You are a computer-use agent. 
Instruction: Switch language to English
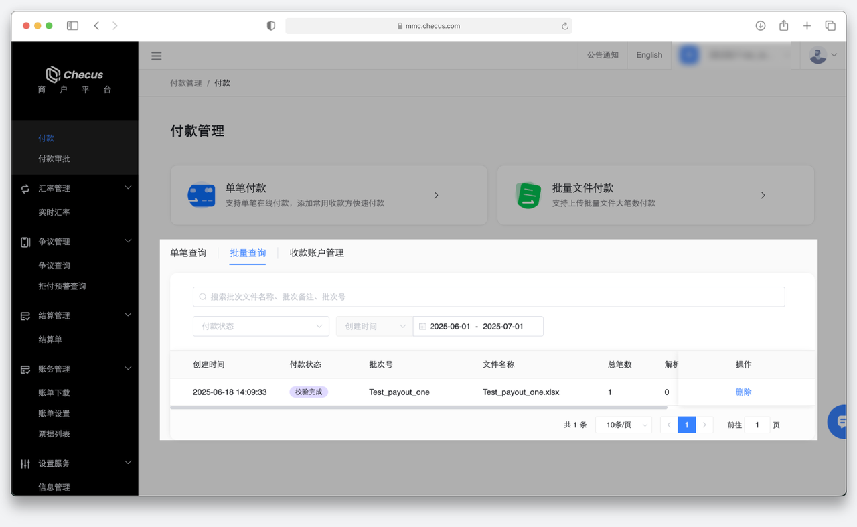[649, 55]
